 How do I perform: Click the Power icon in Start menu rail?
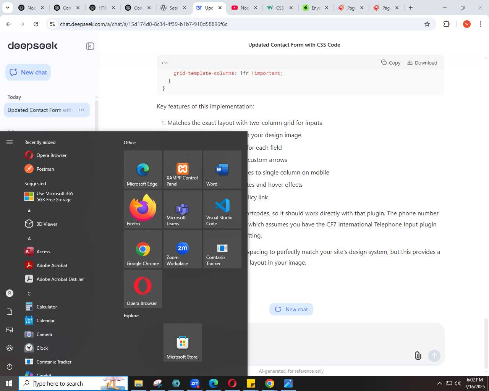10,367
